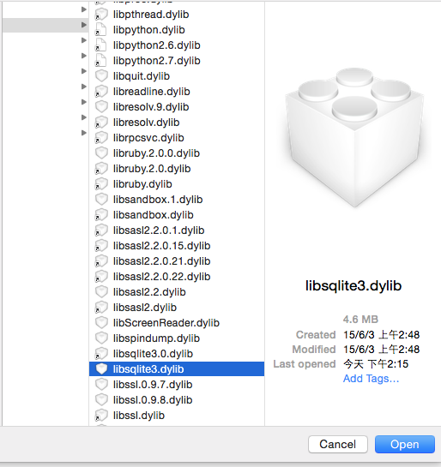The width and height of the screenshot is (441, 467).
Task: Expand the bottommost sidebar disclosure triangle
Action: click(84, 133)
